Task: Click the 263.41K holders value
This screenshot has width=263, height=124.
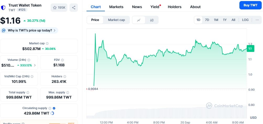Action: (x=59, y=82)
